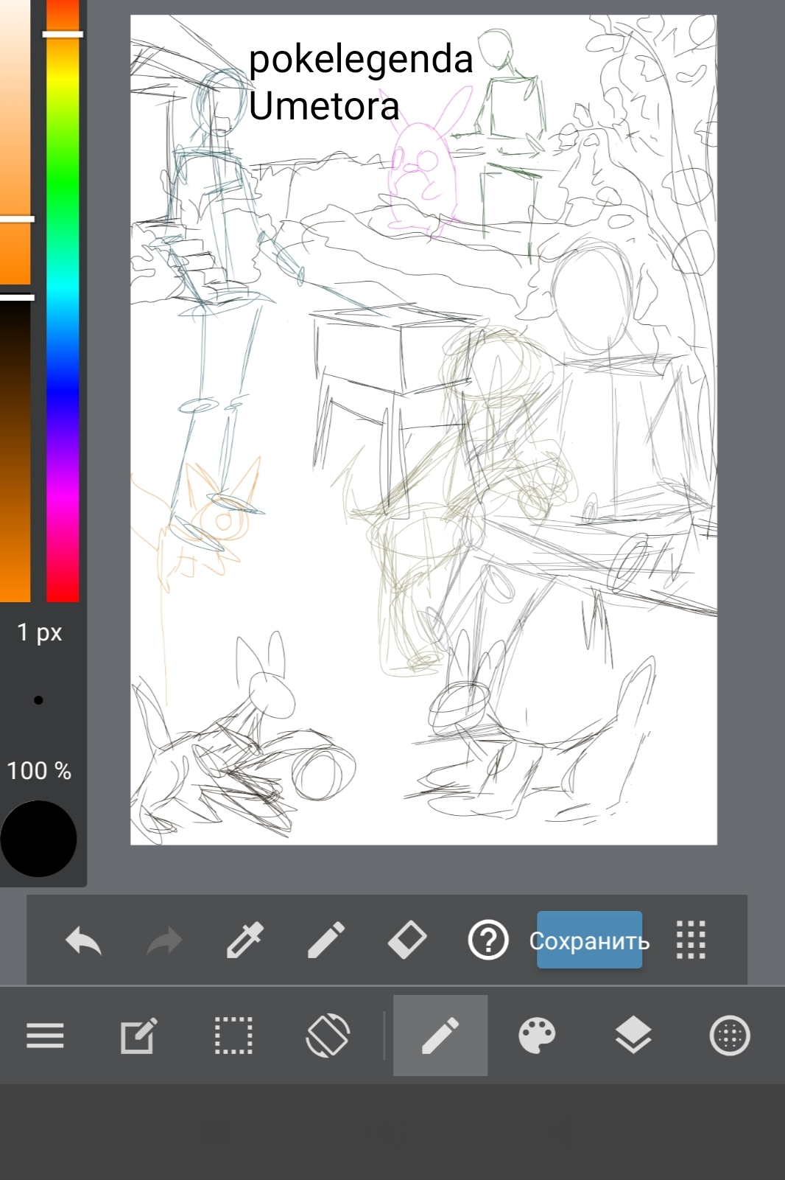Open the help question mark icon
785x1180 pixels.
click(488, 940)
